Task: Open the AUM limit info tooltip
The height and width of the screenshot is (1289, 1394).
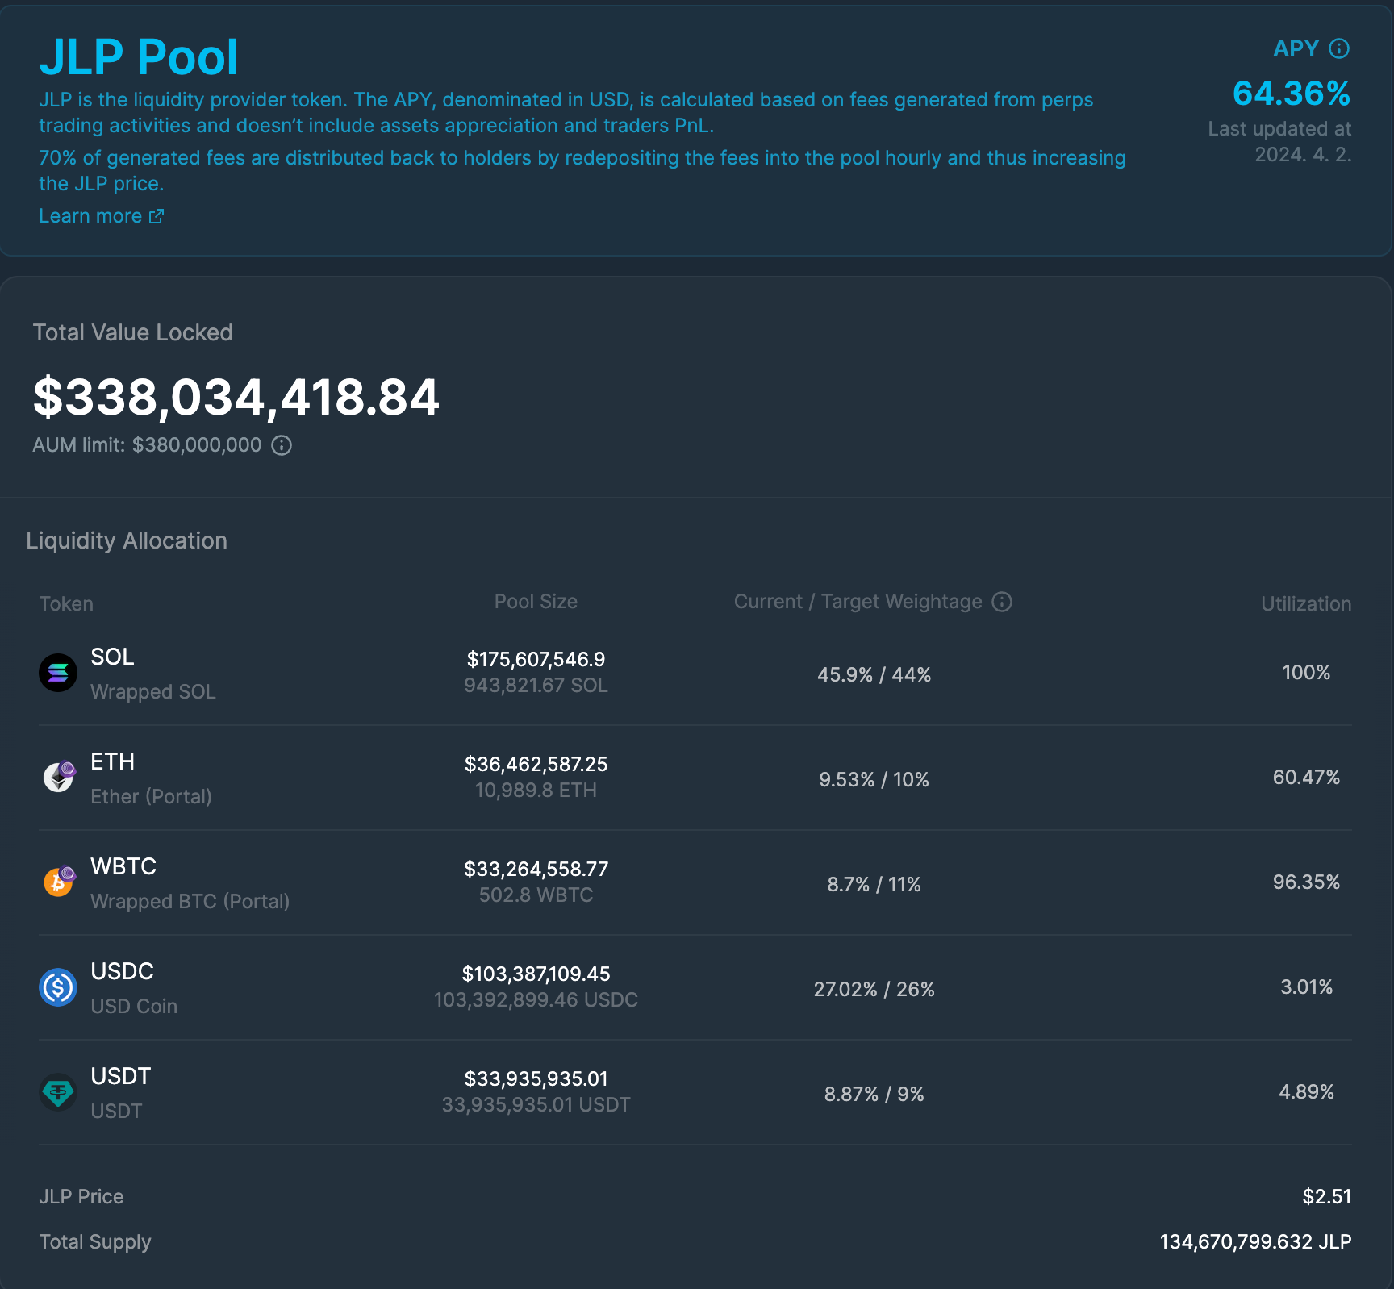Action: pos(281,444)
